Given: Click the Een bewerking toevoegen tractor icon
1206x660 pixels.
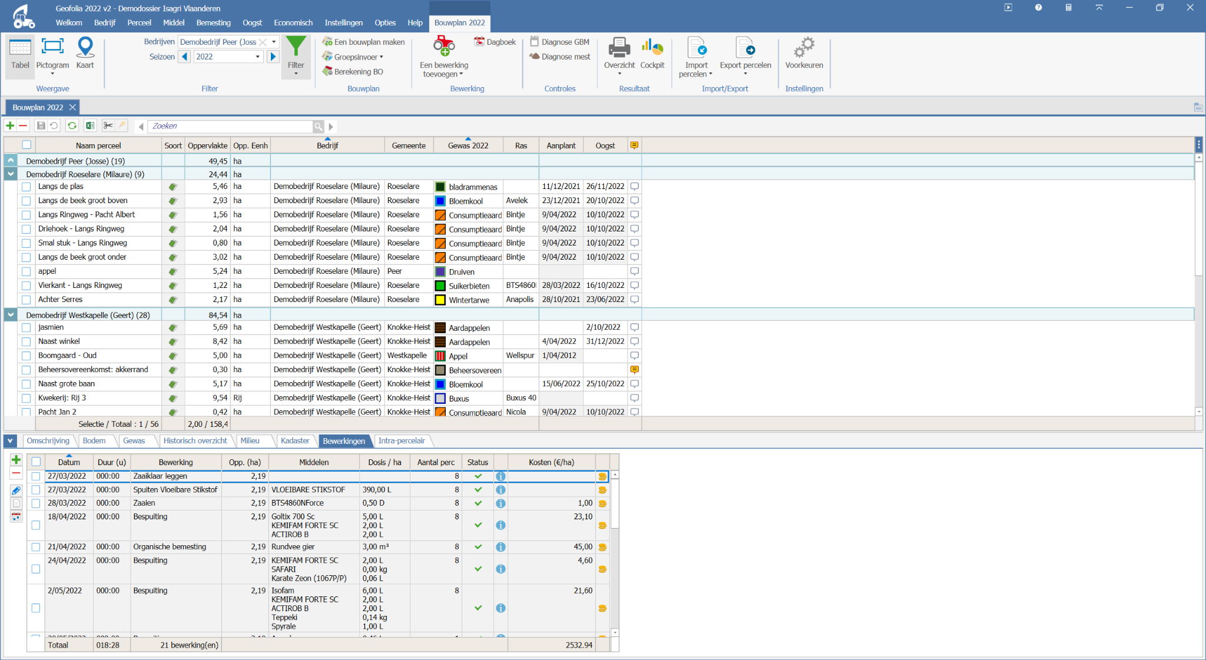Looking at the screenshot, I should (x=444, y=46).
